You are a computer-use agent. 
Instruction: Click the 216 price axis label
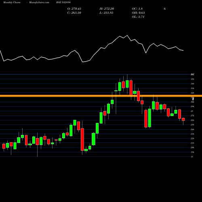(192, 143)
